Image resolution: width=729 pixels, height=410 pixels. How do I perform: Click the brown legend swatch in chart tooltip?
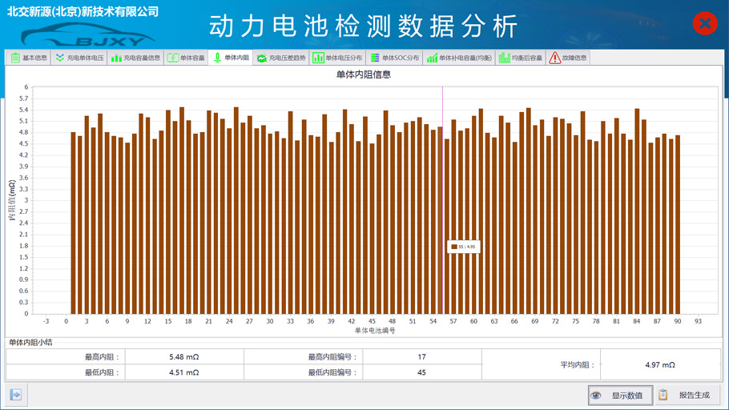point(454,247)
